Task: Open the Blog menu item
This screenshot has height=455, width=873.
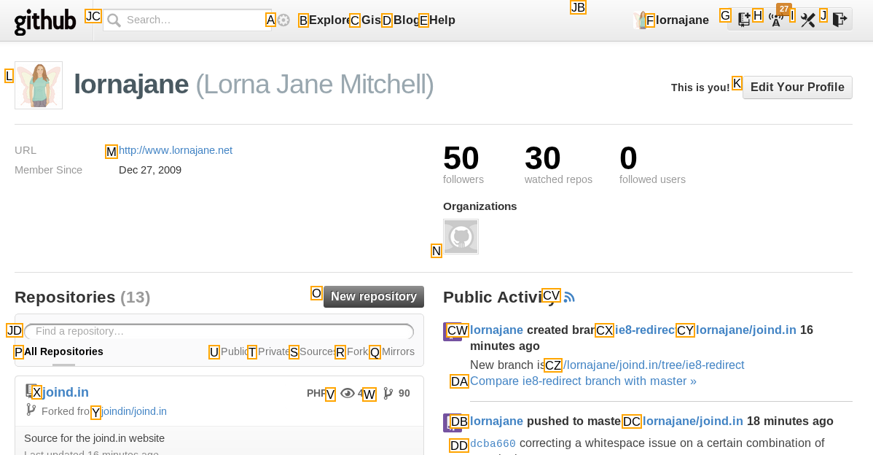Action: point(407,20)
